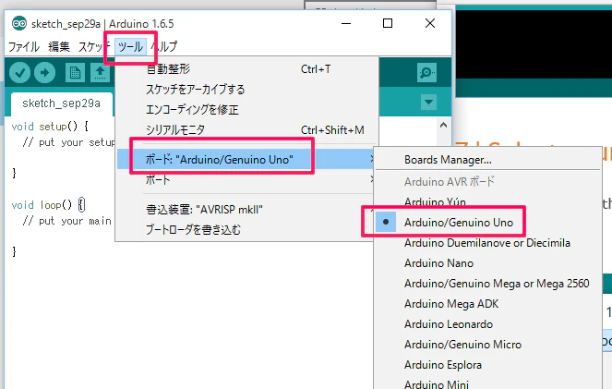Switch to the sketch_sep29a tab
Screen dimensions: 612x389
point(62,103)
